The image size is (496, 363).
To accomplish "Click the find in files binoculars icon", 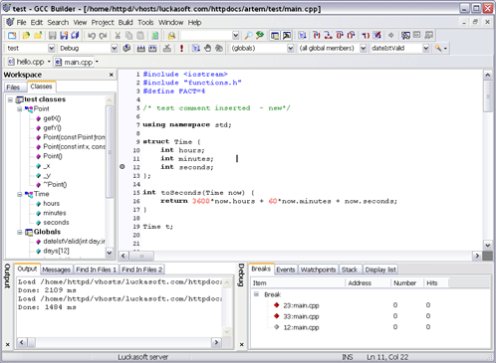I will pos(171,35).
